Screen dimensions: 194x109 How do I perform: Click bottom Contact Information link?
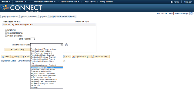[x=24, y=61]
